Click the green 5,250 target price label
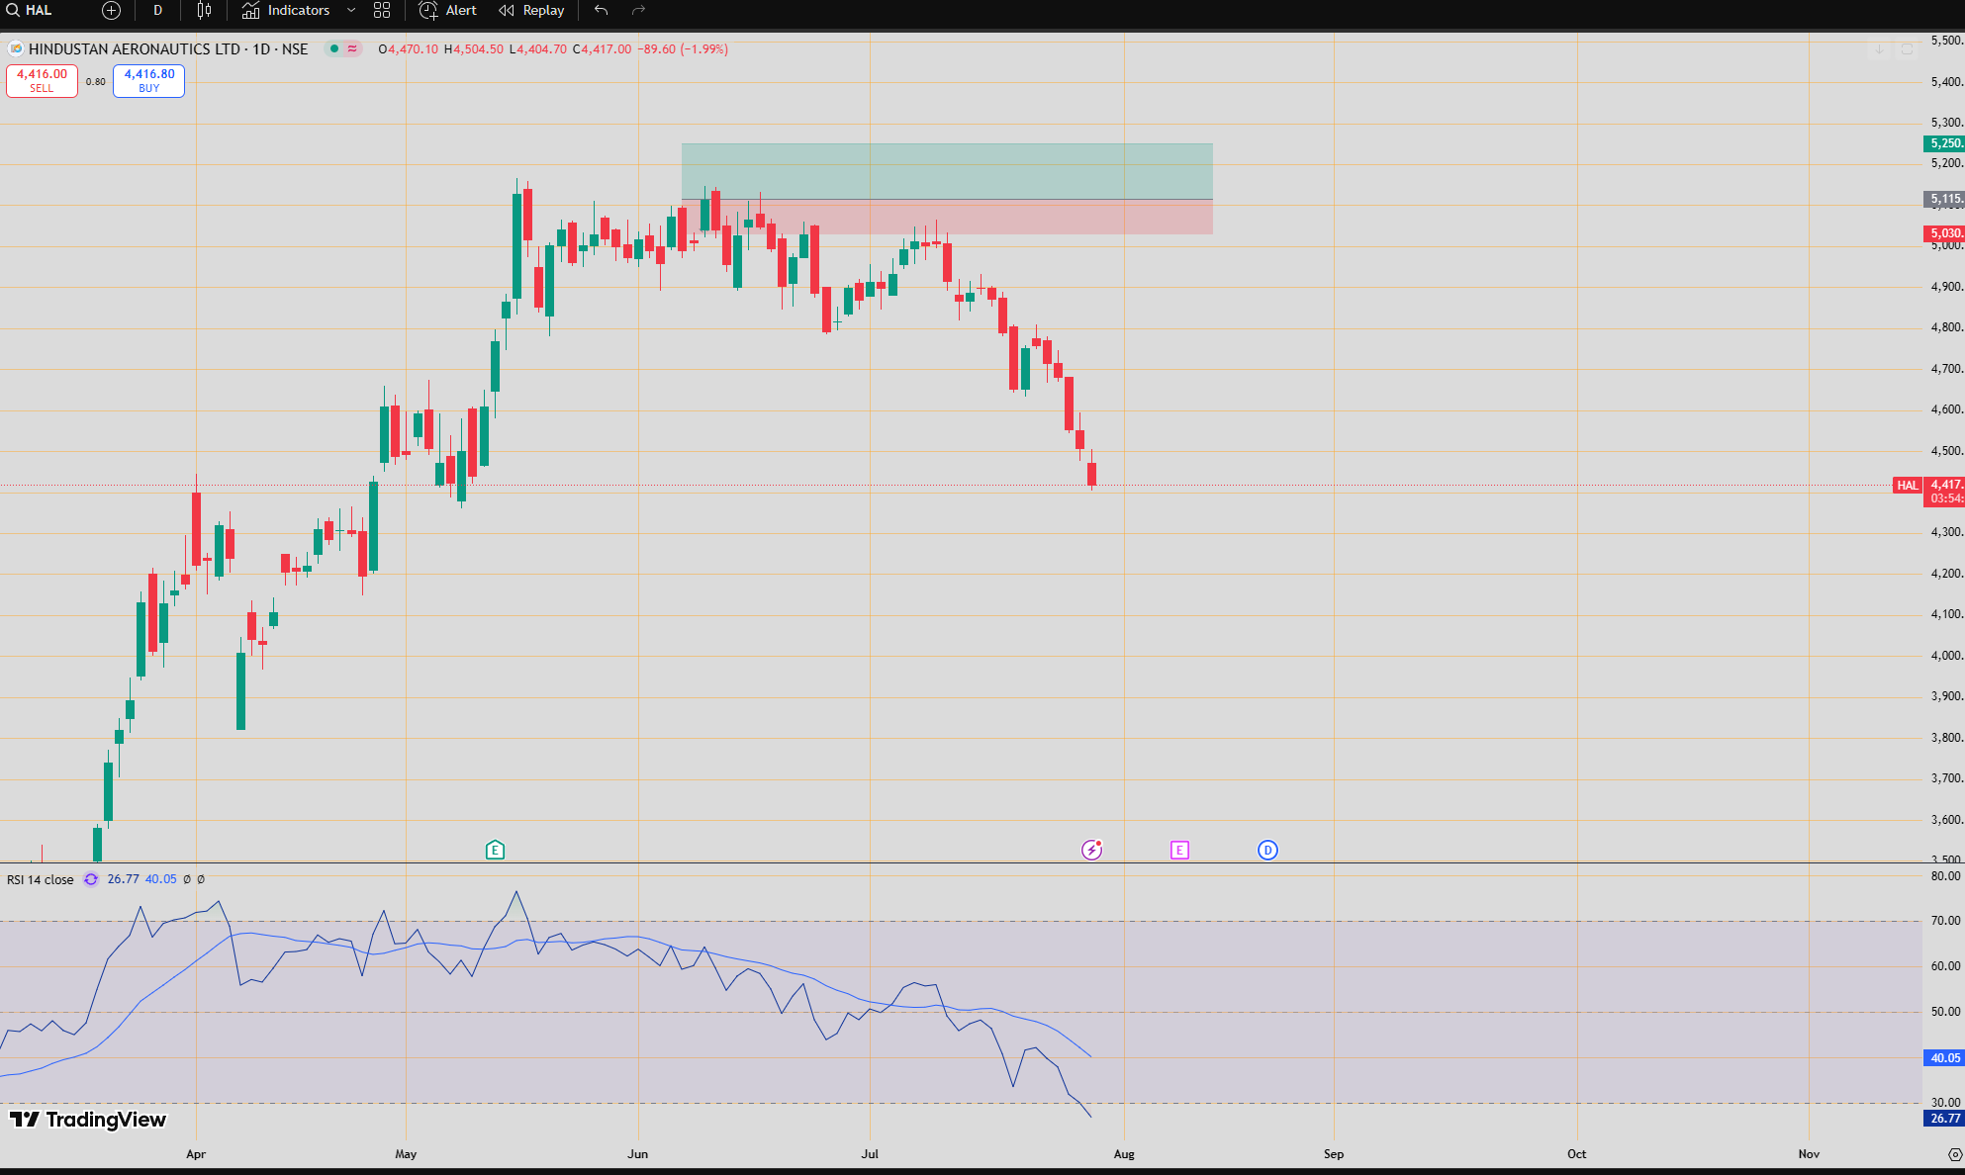The image size is (1965, 1175). point(1944,143)
